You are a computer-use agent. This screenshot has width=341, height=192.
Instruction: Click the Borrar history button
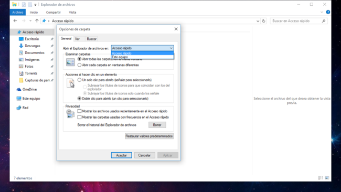(x=157, y=125)
